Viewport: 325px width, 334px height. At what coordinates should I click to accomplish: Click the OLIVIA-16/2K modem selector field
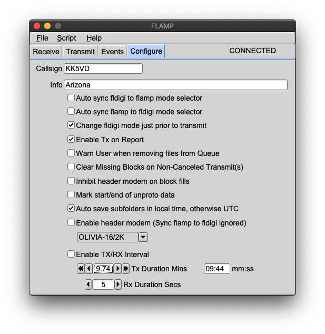(107, 237)
